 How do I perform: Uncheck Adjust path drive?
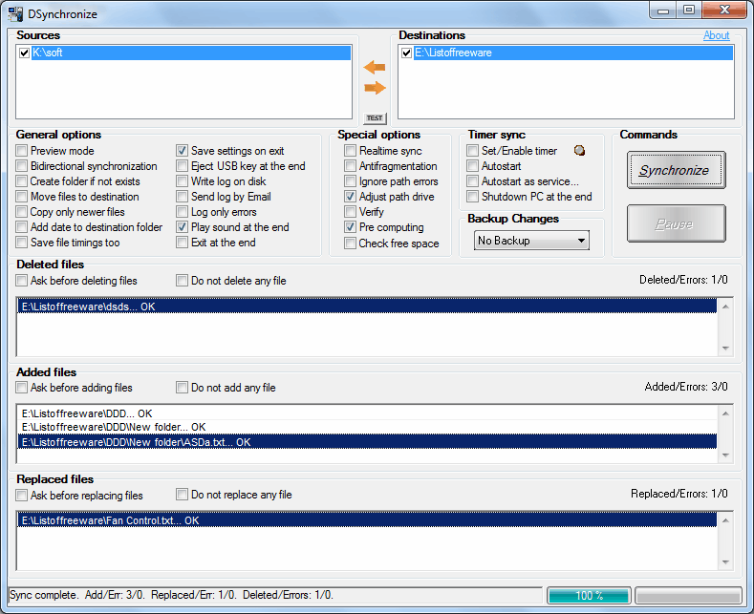pos(350,197)
